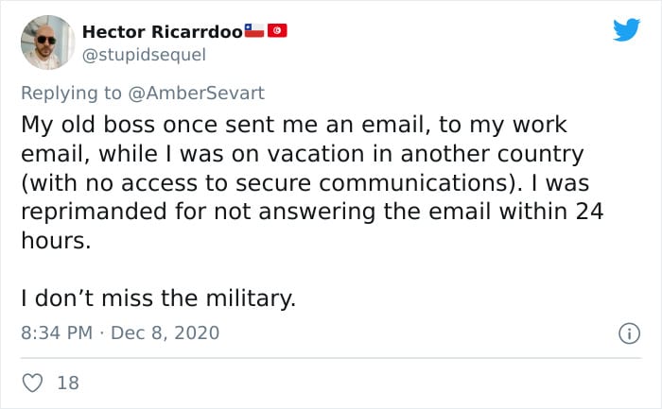Click the Chile flag emoji
This screenshot has height=409, width=662.
pyautogui.click(x=254, y=30)
